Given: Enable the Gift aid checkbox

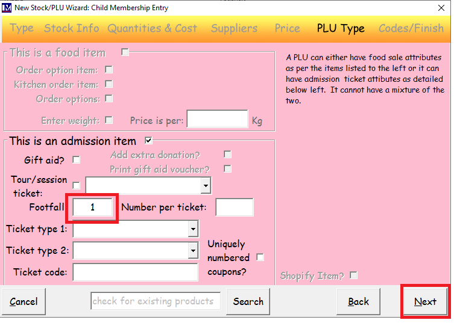Looking at the screenshot, I should click(76, 160).
